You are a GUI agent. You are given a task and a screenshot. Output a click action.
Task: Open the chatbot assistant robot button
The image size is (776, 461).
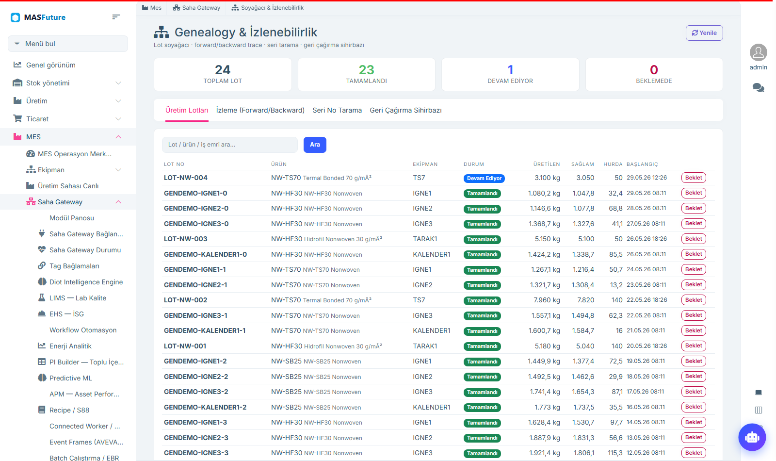click(752, 437)
